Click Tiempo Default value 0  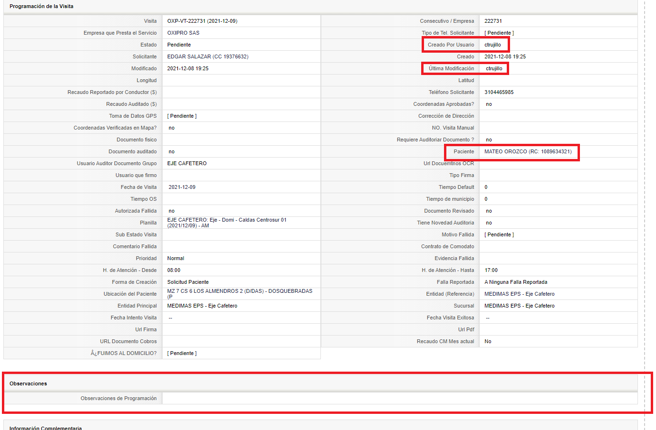pyautogui.click(x=486, y=187)
